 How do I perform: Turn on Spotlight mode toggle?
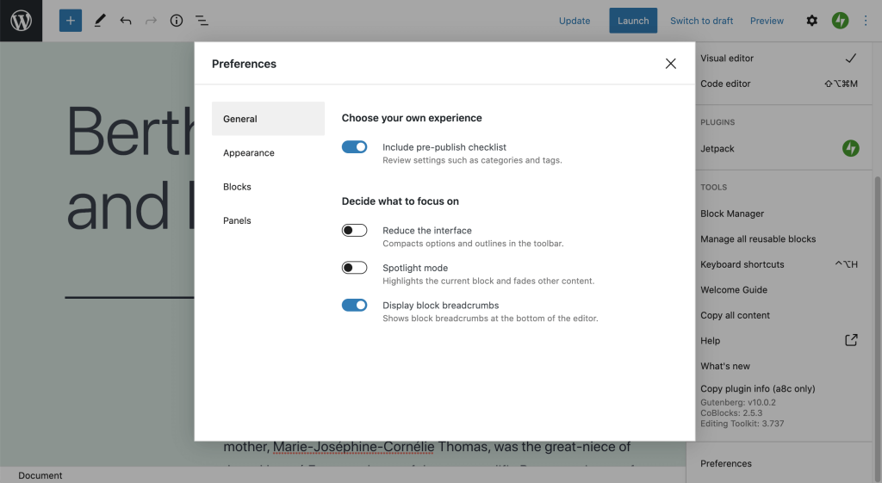pos(355,268)
